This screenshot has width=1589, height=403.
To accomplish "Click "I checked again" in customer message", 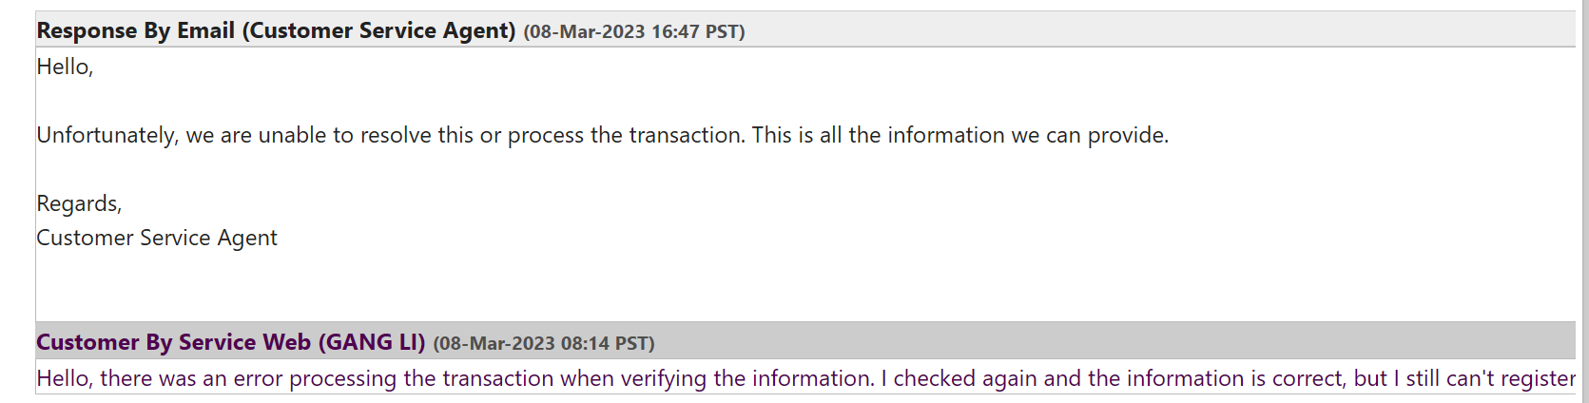I will point(959,378).
